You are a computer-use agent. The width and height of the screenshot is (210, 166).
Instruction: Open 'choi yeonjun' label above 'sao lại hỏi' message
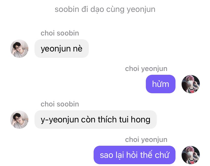coord(146,140)
